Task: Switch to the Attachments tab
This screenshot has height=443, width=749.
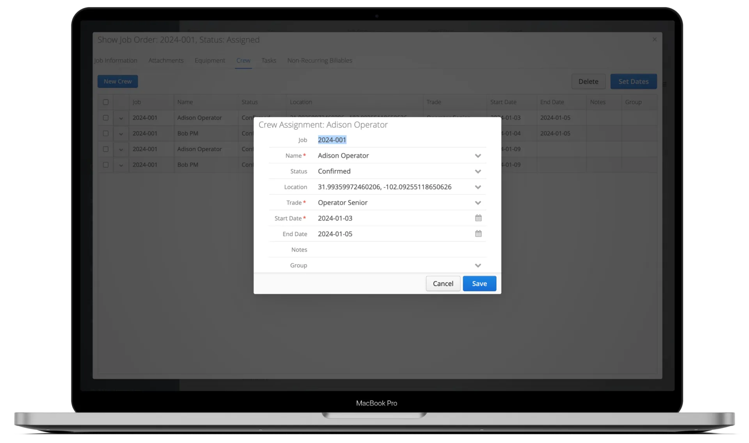Action: 166,60
